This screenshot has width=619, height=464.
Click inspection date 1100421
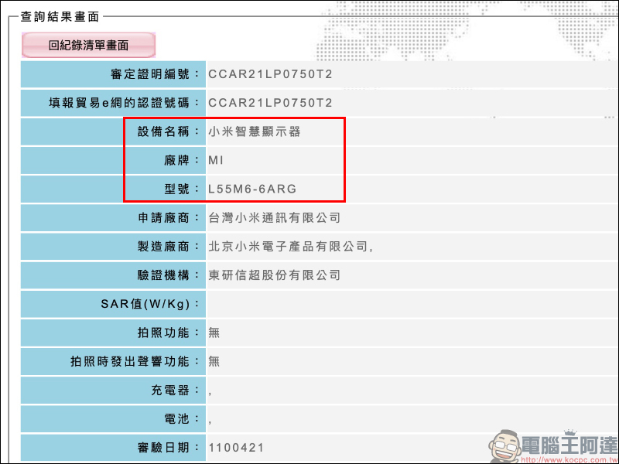click(236, 448)
